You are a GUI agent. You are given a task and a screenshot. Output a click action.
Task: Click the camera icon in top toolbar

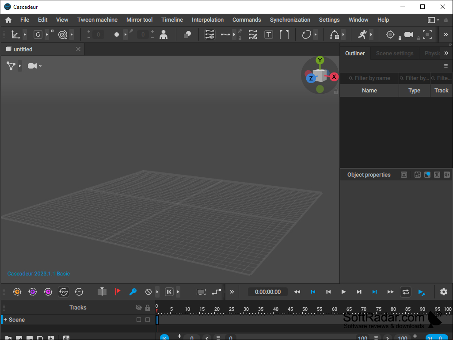[x=408, y=34]
